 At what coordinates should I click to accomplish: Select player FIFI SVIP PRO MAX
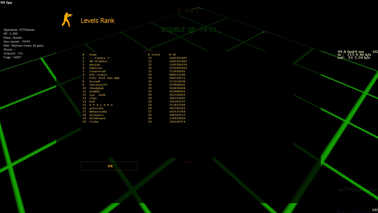click(x=104, y=78)
